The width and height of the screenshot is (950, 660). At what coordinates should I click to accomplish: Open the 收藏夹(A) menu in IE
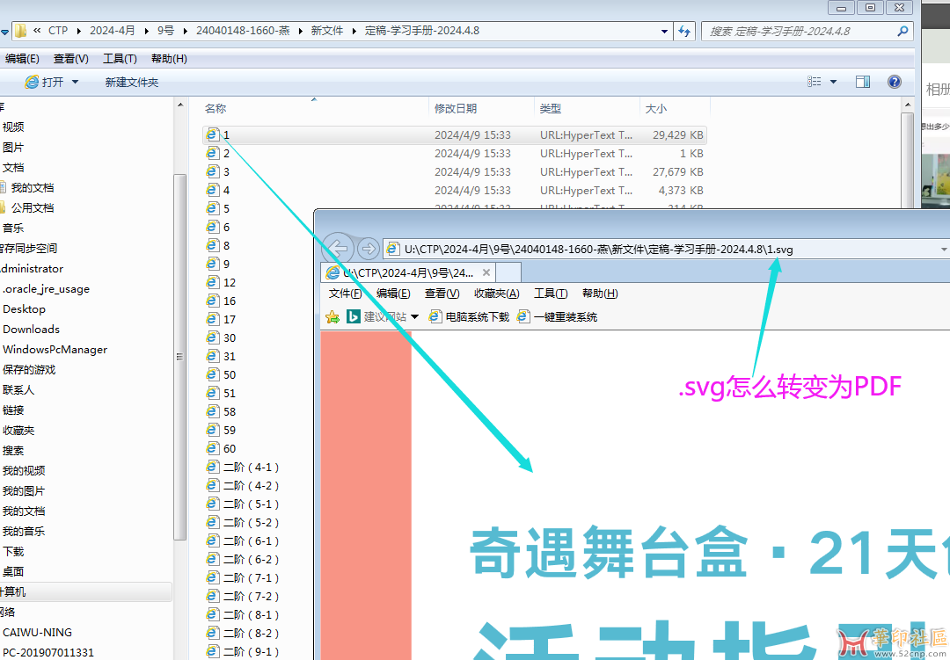496,294
